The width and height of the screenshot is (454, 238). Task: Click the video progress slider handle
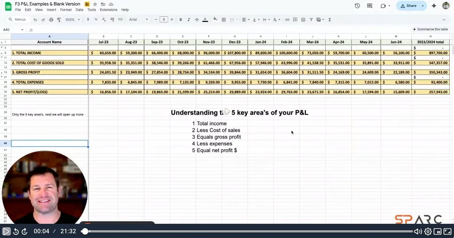(85, 232)
